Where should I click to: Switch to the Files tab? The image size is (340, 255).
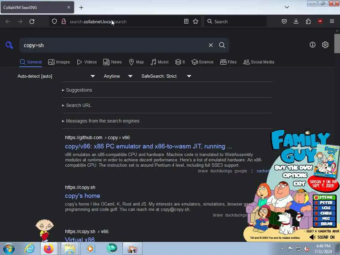228,62
